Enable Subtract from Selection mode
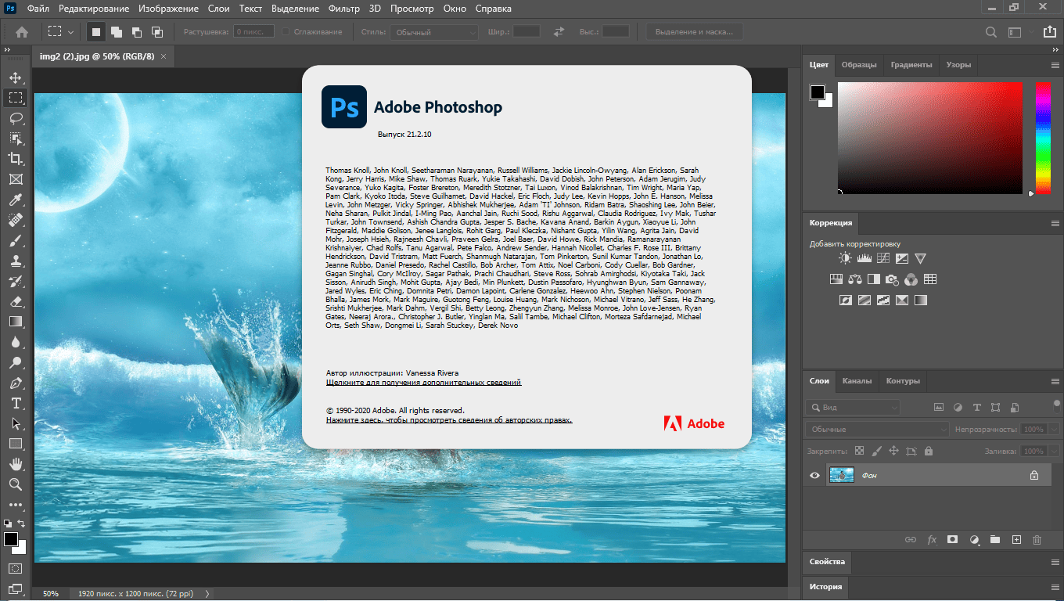 click(x=137, y=32)
